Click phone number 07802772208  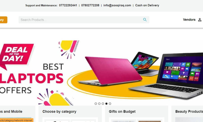(90, 5)
